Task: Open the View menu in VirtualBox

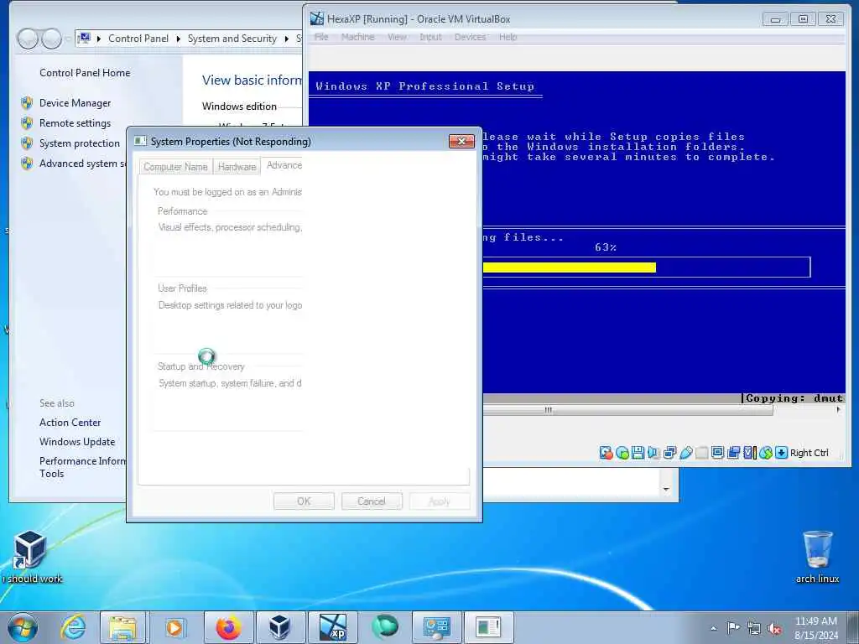Action: pos(397,37)
